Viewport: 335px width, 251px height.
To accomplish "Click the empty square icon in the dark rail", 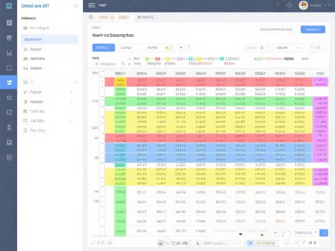I will pos(9,68).
